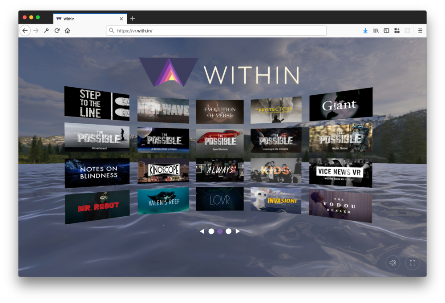
Task: Open Notes on Blindness video
Action: [97, 173]
